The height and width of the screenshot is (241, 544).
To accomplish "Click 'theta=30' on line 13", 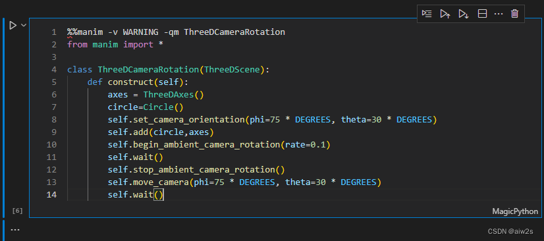I will click(x=306, y=182).
